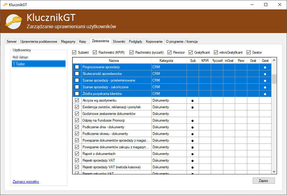Click the Zapisz button
The height and width of the screenshot is (195, 287).
pos(264,181)
